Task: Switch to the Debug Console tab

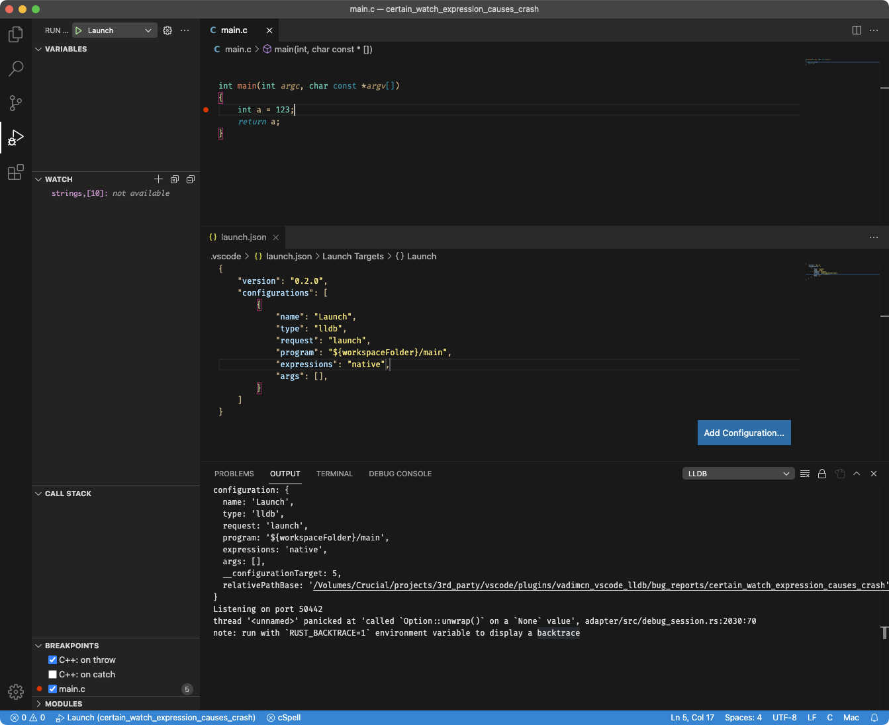Action: pyautogui.click(x=400, y=473)
